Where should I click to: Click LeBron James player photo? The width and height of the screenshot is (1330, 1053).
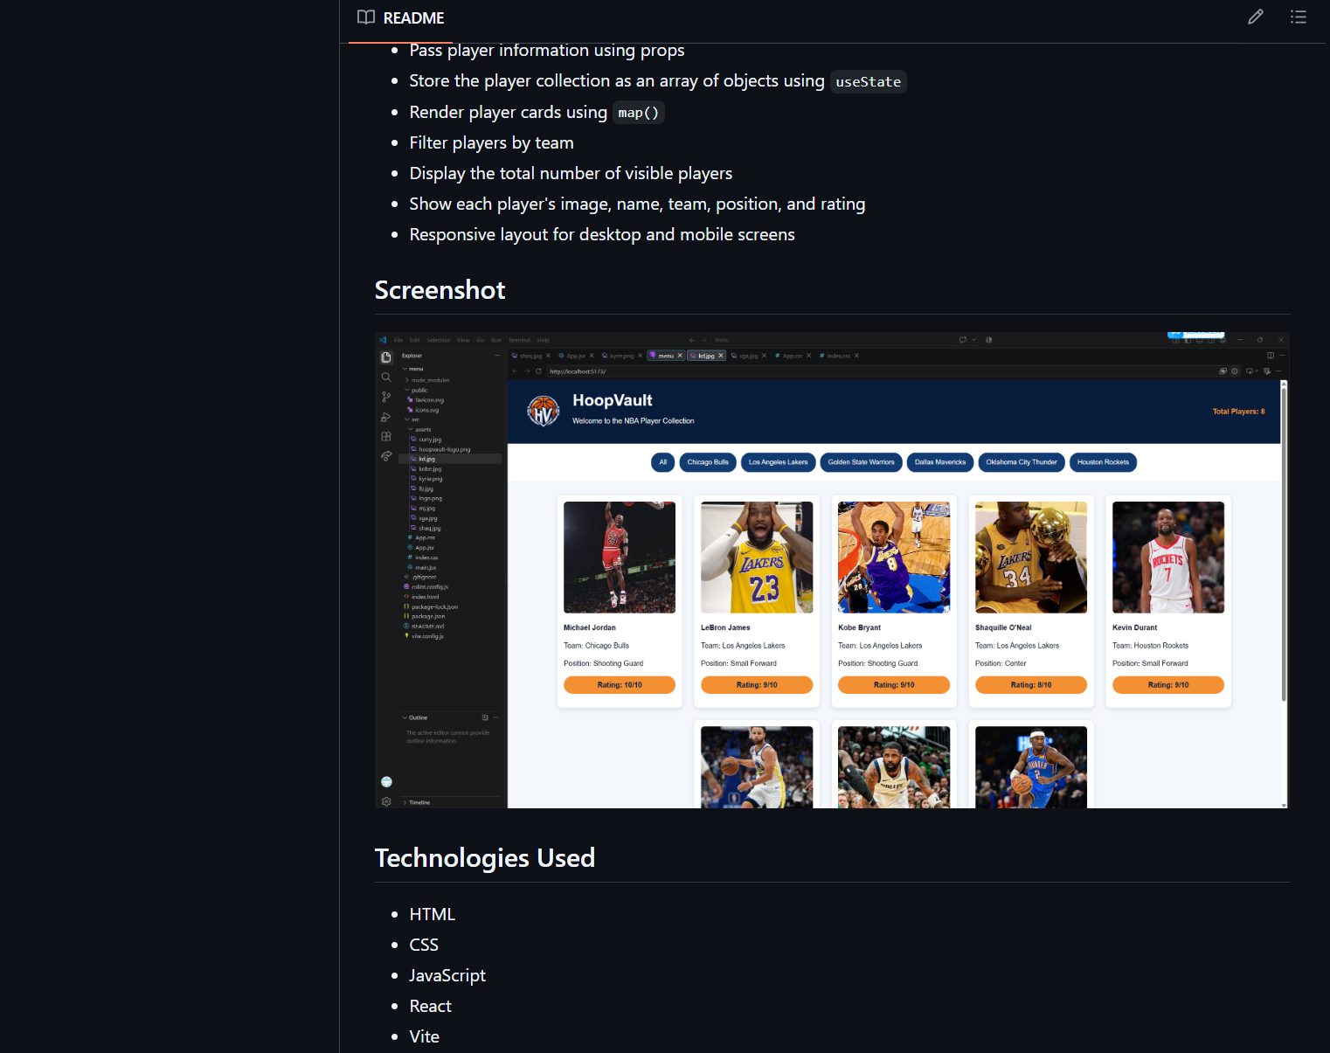[757, 558]
